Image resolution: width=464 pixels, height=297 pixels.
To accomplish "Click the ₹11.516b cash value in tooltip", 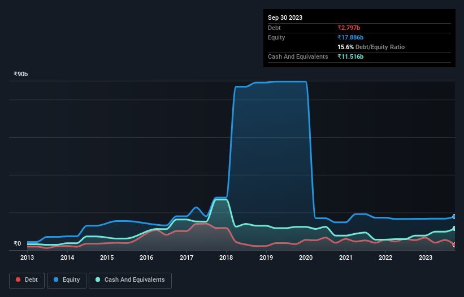I will coord(350,56).
